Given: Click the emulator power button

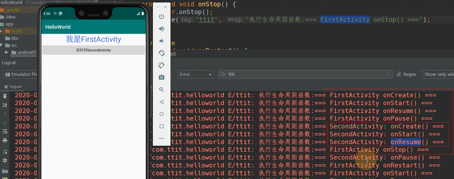Looking at the screenshot, I should [161, 17].
